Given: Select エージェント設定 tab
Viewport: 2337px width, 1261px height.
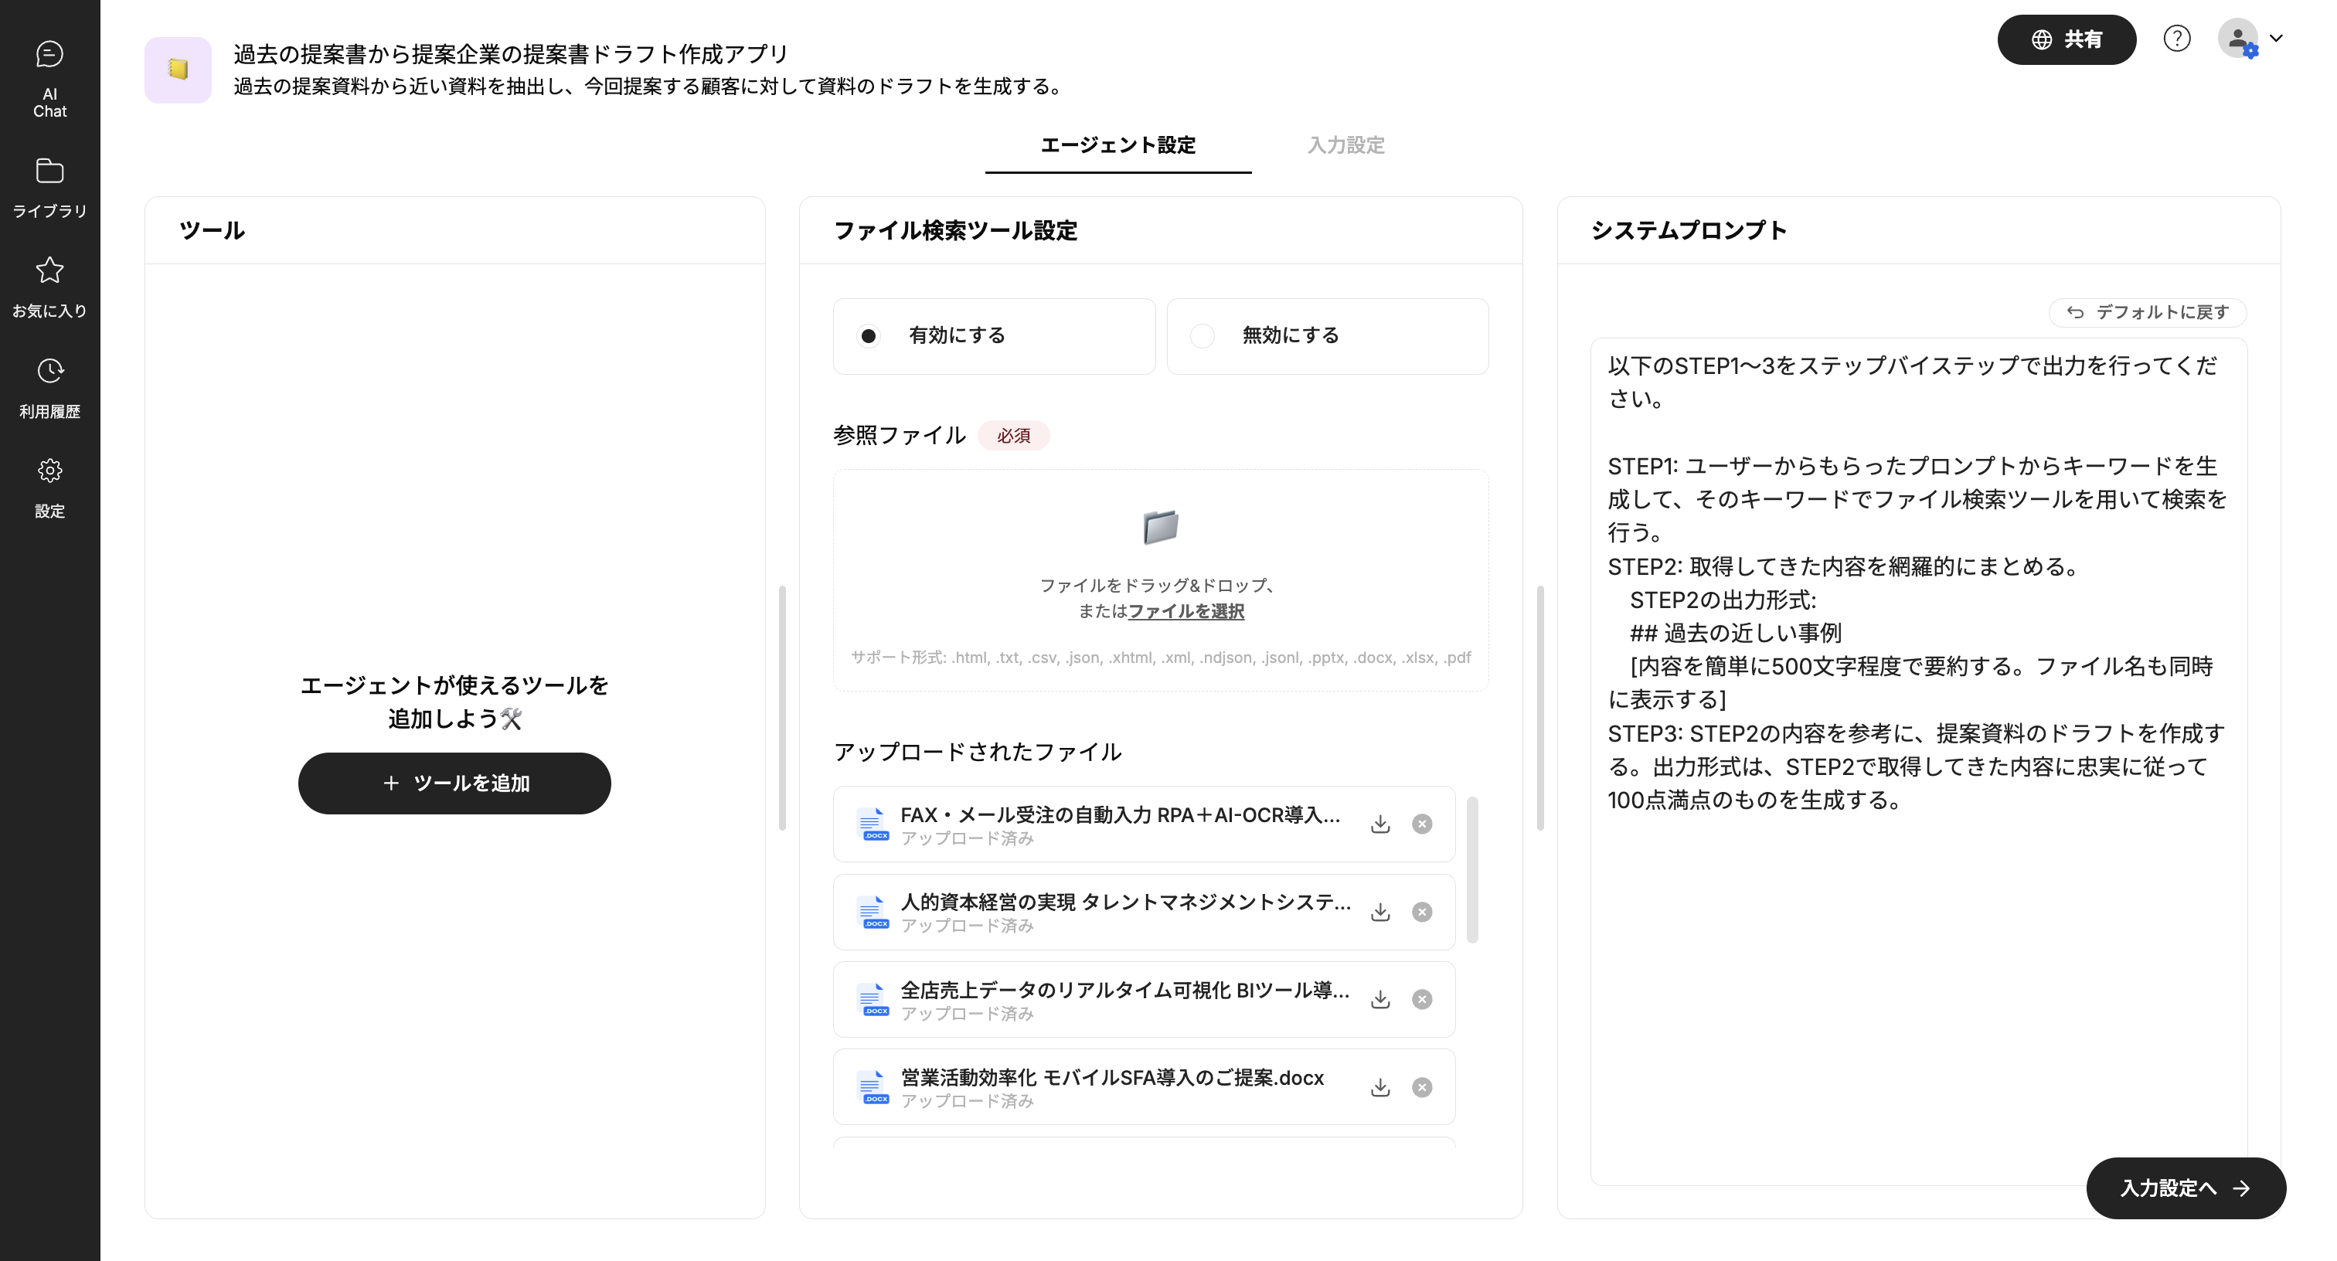Looking at the screenshot, I should point(1117,145).
